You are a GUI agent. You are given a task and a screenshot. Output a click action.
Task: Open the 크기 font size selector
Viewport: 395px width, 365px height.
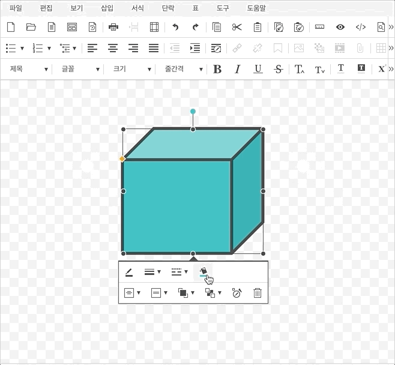point(128,69)
